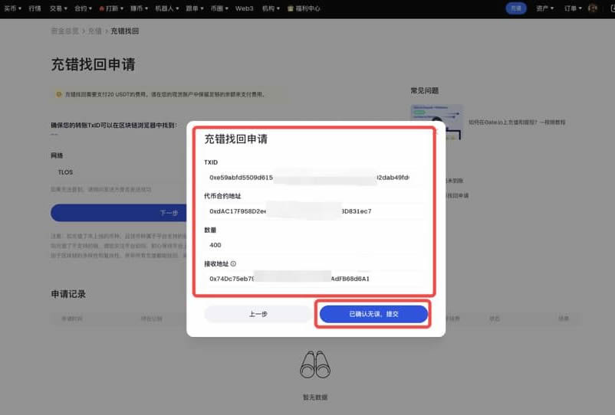Expand the 合约 menu in navigation

[83, 8]
